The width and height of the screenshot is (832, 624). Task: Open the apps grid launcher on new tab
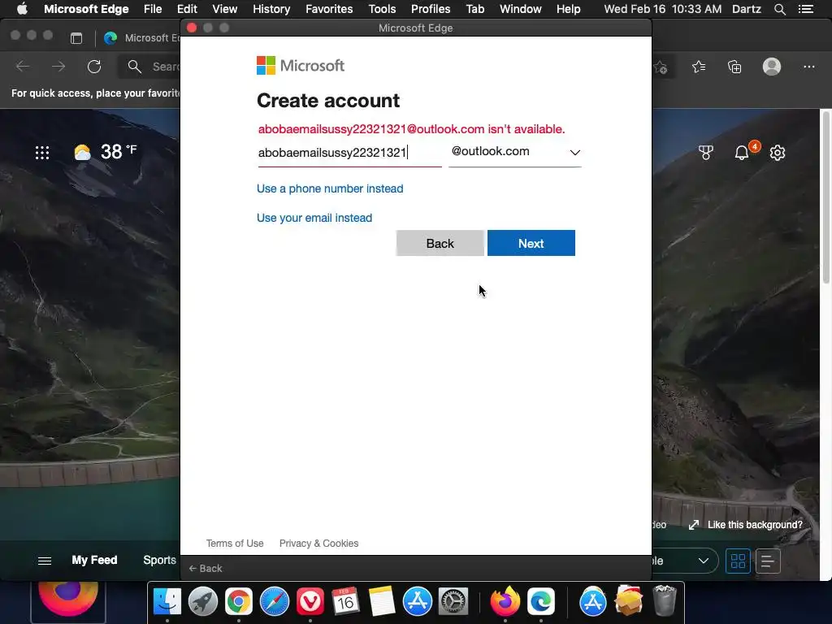(x=42, y=153)
